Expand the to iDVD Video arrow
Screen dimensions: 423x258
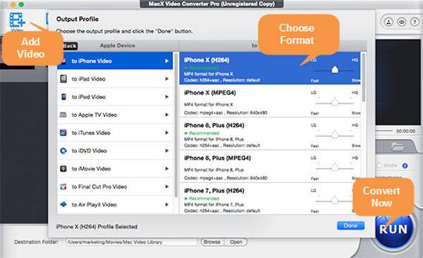click(x=166, y=150)
